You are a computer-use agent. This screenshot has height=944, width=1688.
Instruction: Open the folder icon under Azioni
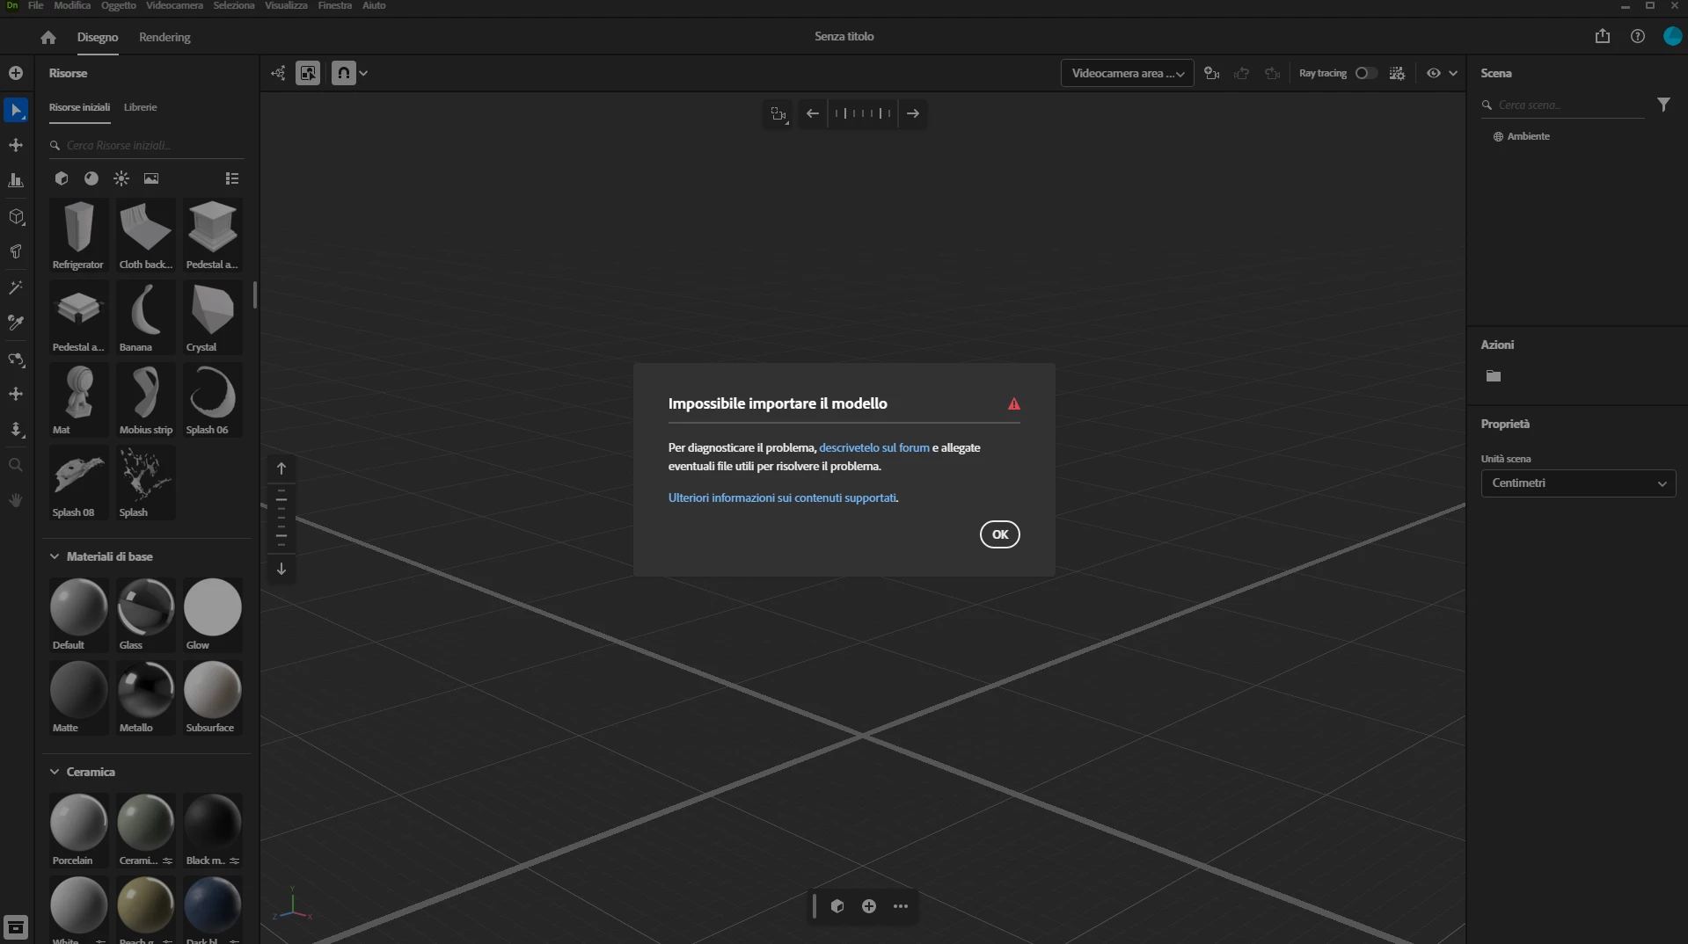[x=1494, y=376]
